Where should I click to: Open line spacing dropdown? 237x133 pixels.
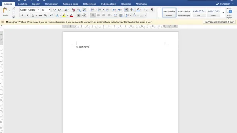tap(128, 15)
